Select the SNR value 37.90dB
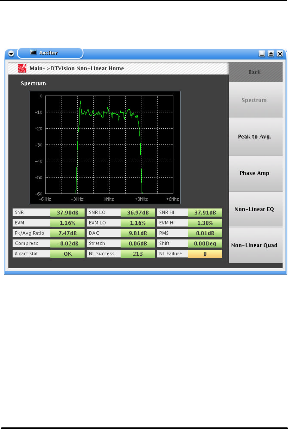This screenshot has width=288, height=429. (x=67, y=212)
